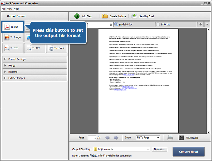Expand the Format Settings section

pyautogui.click(x=35, y=59)
